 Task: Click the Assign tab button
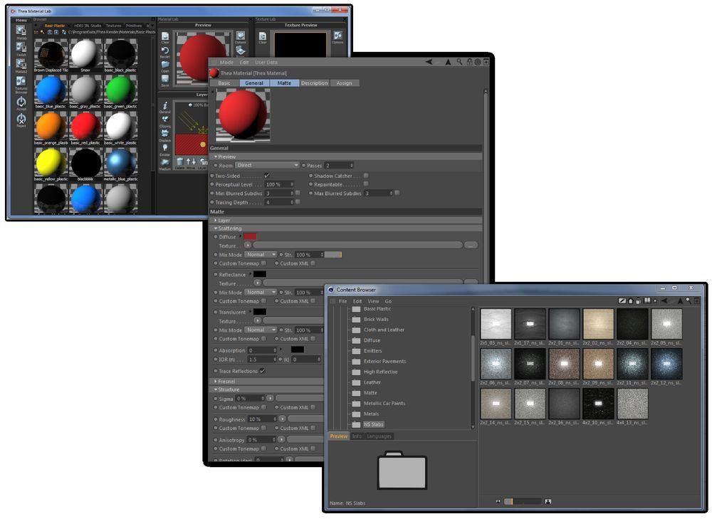pos(345,83)
